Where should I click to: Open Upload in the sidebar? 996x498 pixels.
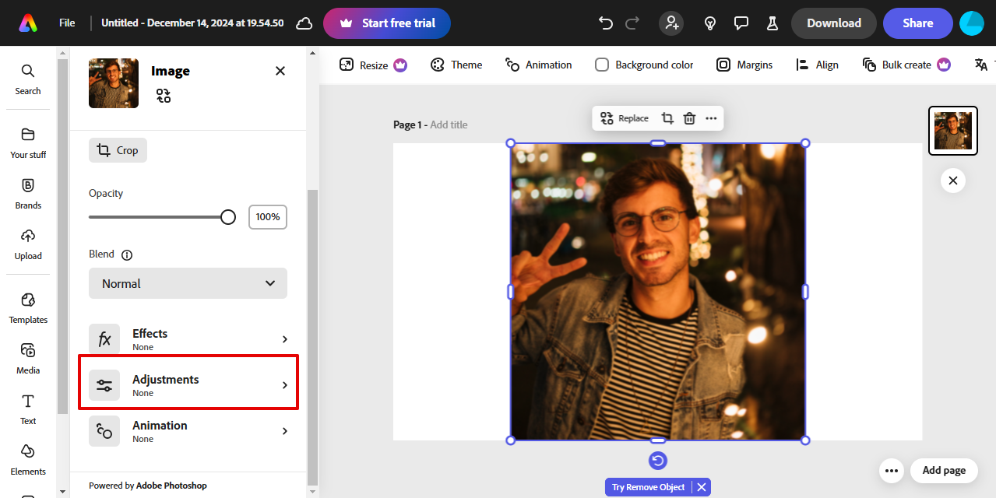coord(28,244)
